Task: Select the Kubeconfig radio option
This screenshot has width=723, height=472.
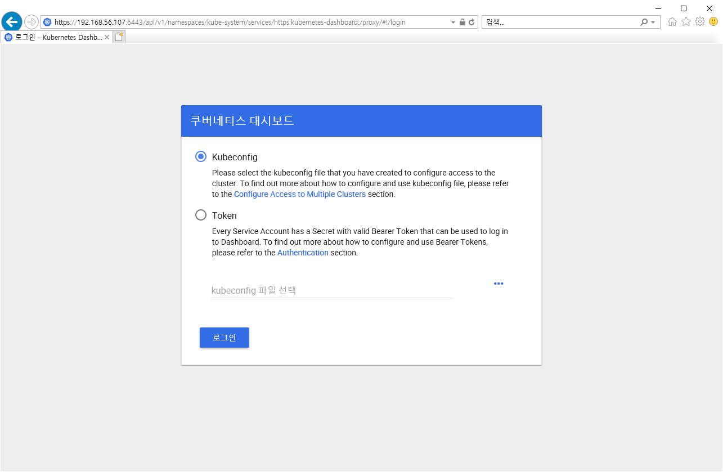Action: tap(201, 156)
